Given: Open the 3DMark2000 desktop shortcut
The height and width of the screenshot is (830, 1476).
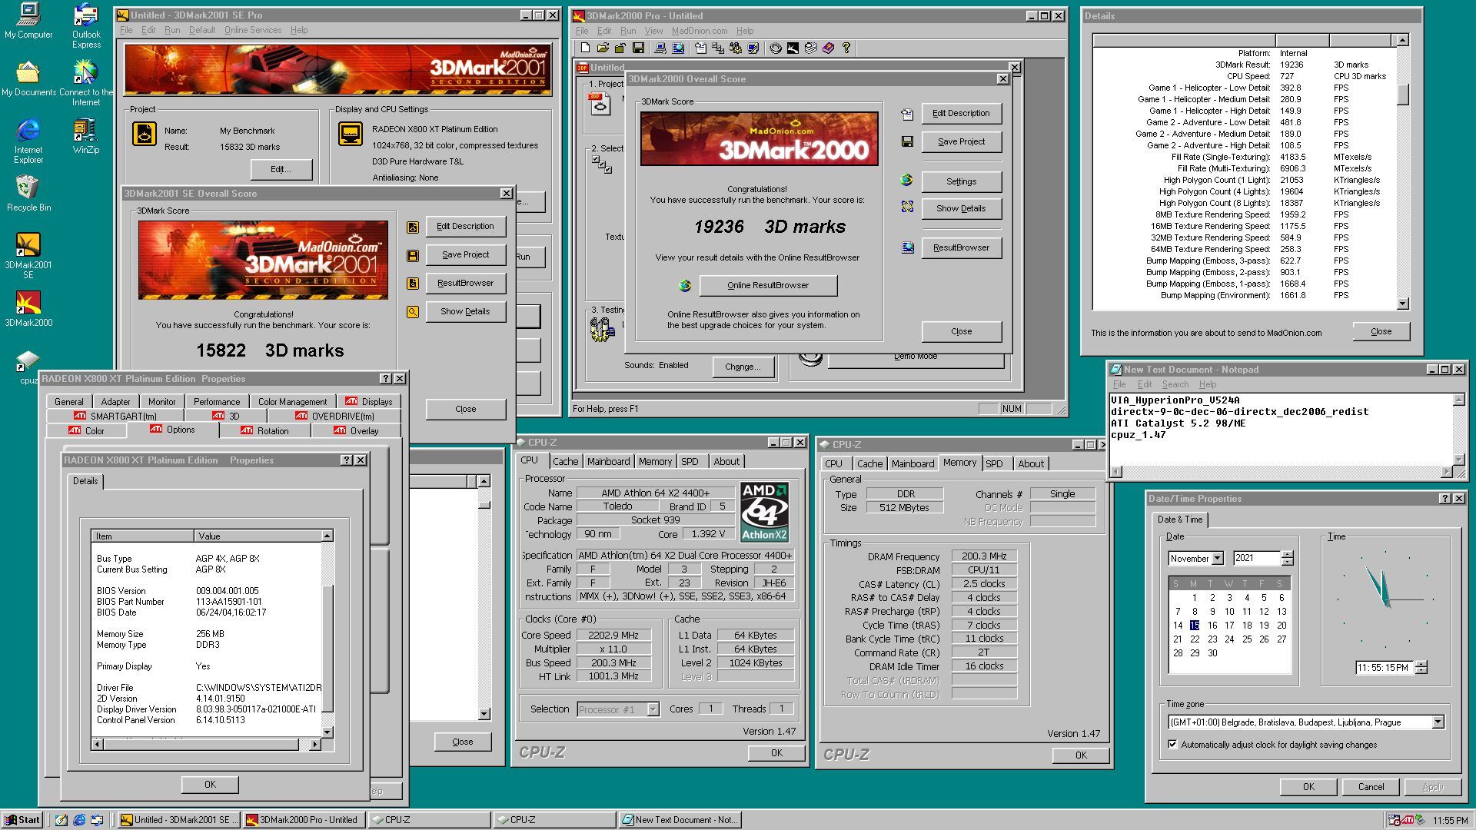Looking at the screenshot, I should point(28,308).
